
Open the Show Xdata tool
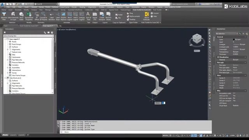(21, 16)
